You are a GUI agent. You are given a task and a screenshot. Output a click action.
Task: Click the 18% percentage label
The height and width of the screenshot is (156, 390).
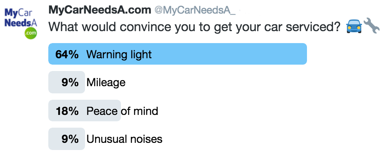tap(67, 111)
